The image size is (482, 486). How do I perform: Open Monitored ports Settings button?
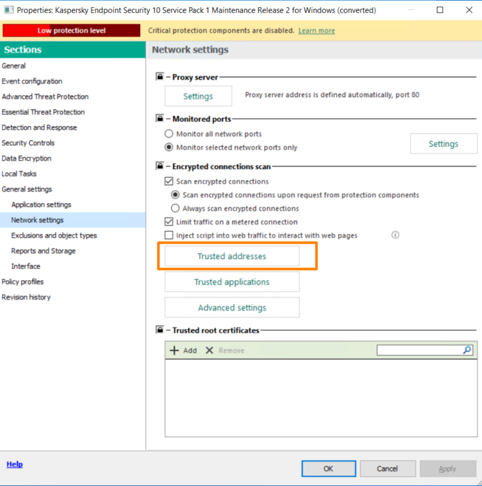coord(443,143)
